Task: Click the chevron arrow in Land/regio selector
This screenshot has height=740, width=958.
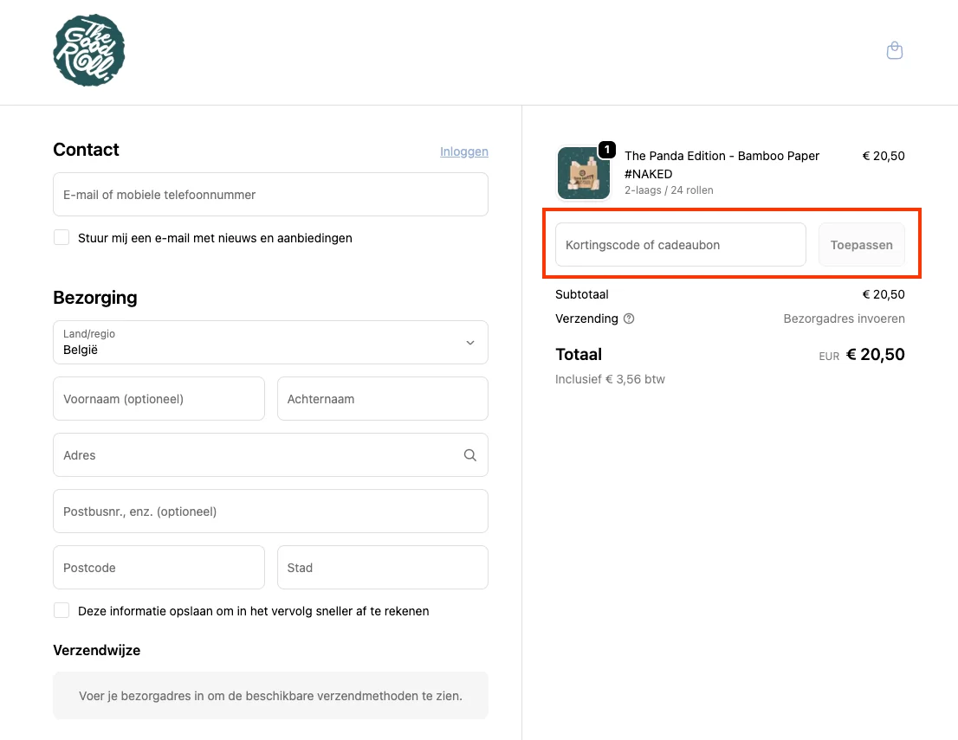Action: pos(470,343)
